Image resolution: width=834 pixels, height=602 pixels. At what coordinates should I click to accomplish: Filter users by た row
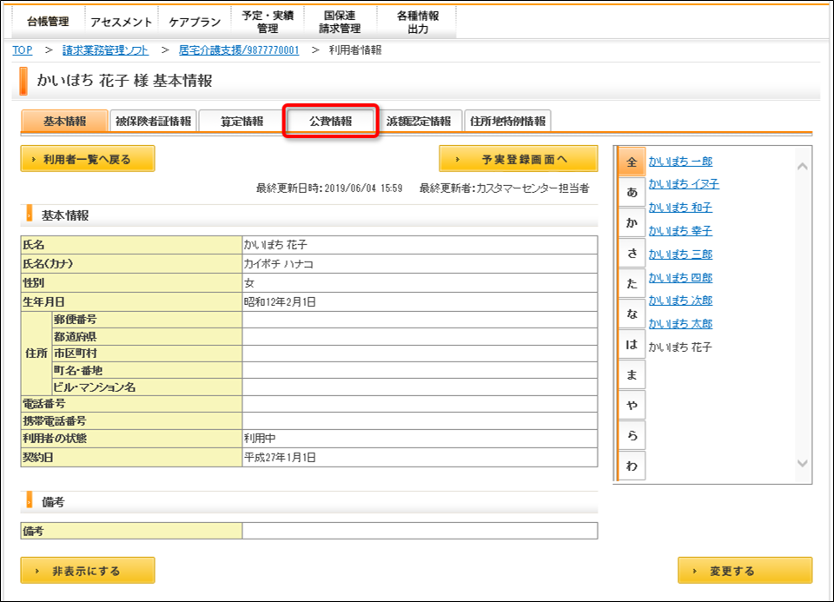632,283
